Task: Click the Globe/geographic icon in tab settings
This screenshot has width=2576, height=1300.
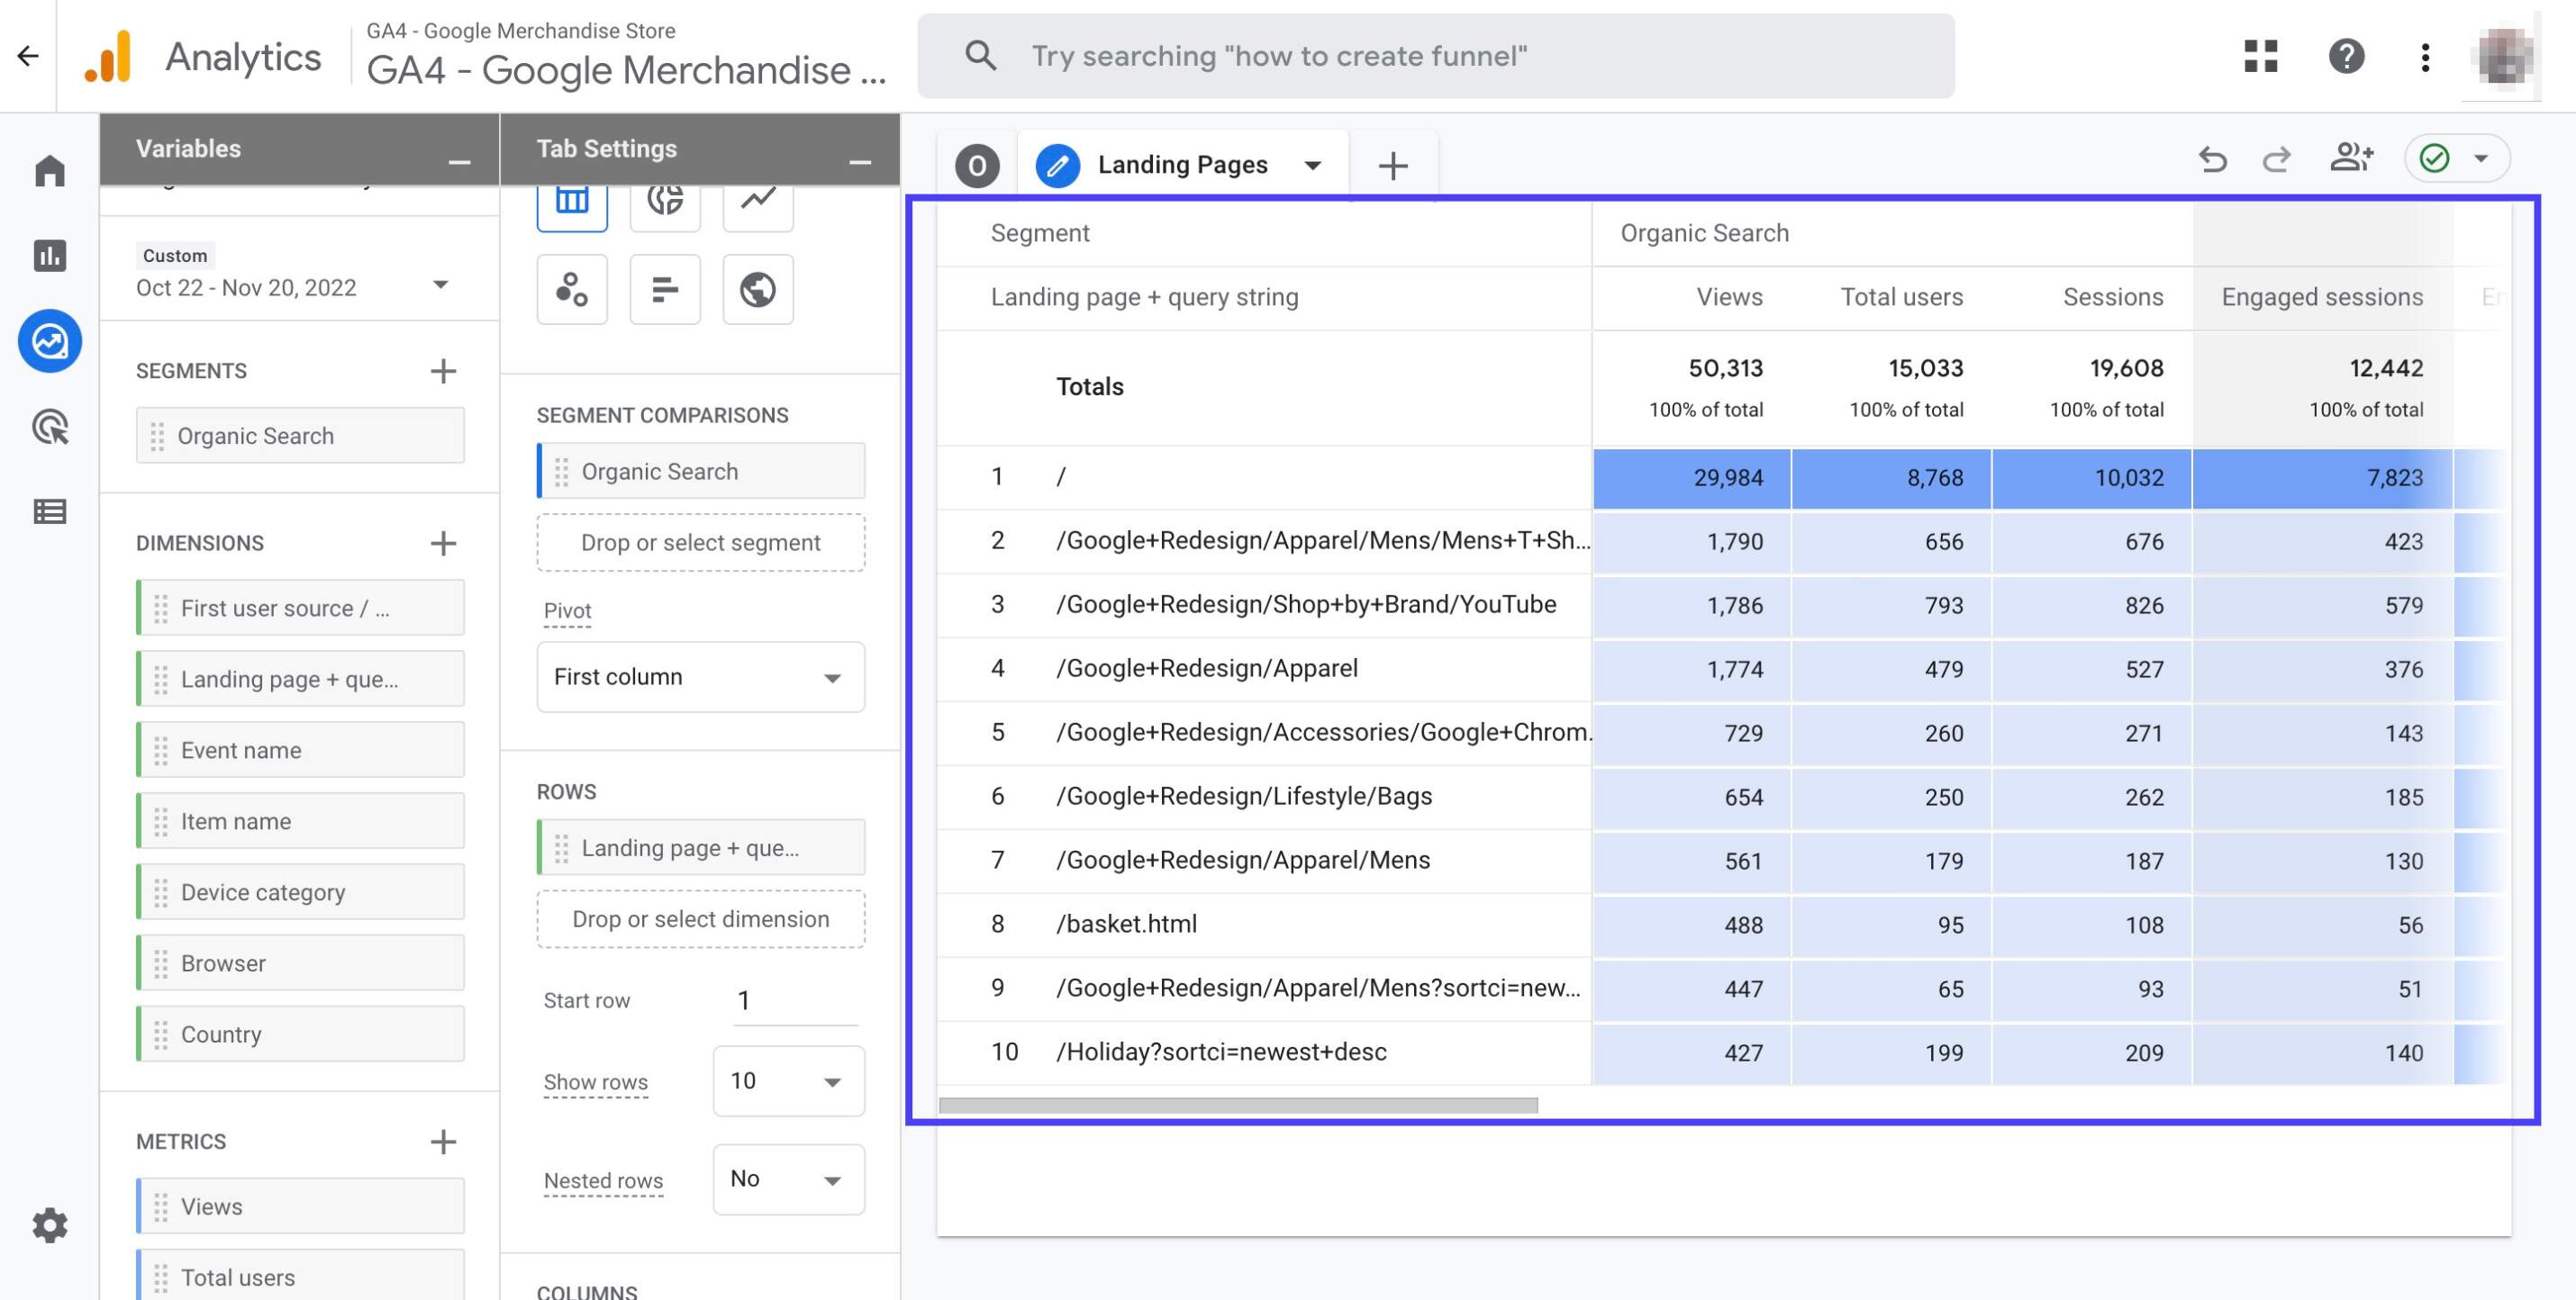Action: (757, 288)
